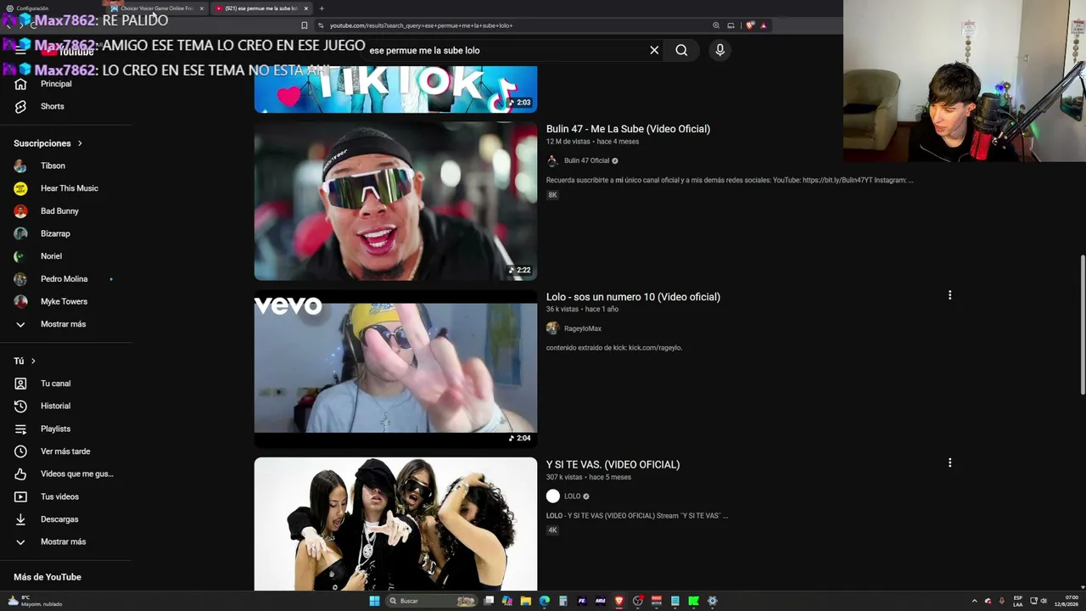Switch to Choicer Voicer Game Online tab
This screenshot has width=1086, height=611.
coord(158,8)
